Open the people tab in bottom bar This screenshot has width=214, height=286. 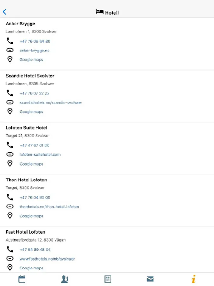pos(65,279)
